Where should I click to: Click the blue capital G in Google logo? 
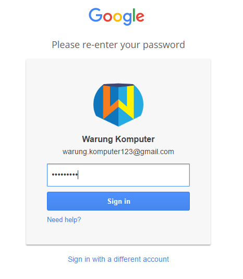(x=95, y=15)
